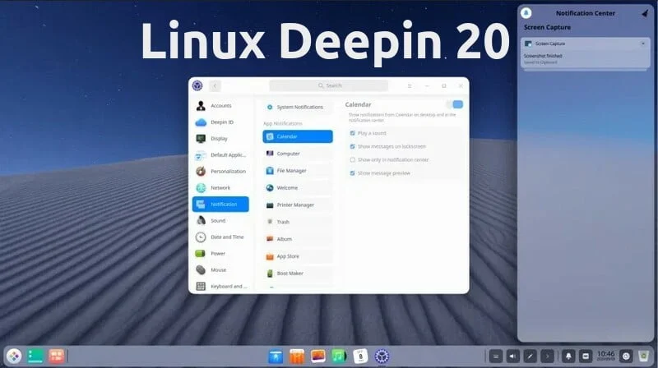
Task: Click the Notification Center bell icon
Action: pos(526,13)
